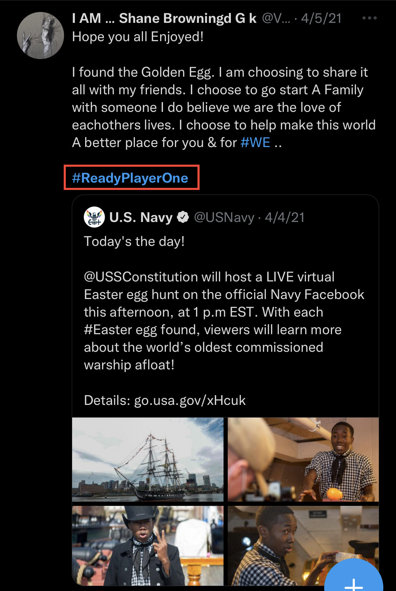Open the #ReadyPlayerOne hashtag
The height and width of the screenshot is (591, 396).
(130, 178)
